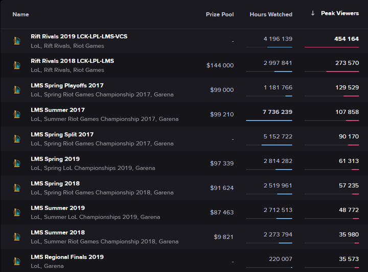Sort table by Name column header
368x272 pixels.
[x=20, y=14]
